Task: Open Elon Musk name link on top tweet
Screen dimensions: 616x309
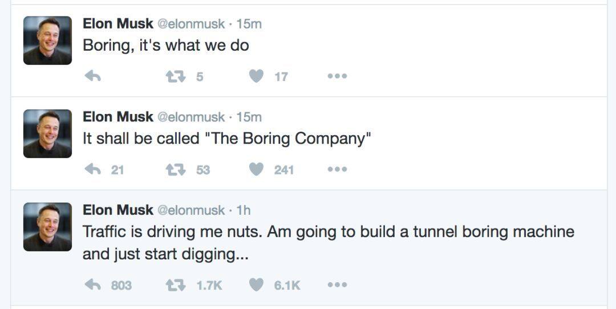Action: coord(117,23)
